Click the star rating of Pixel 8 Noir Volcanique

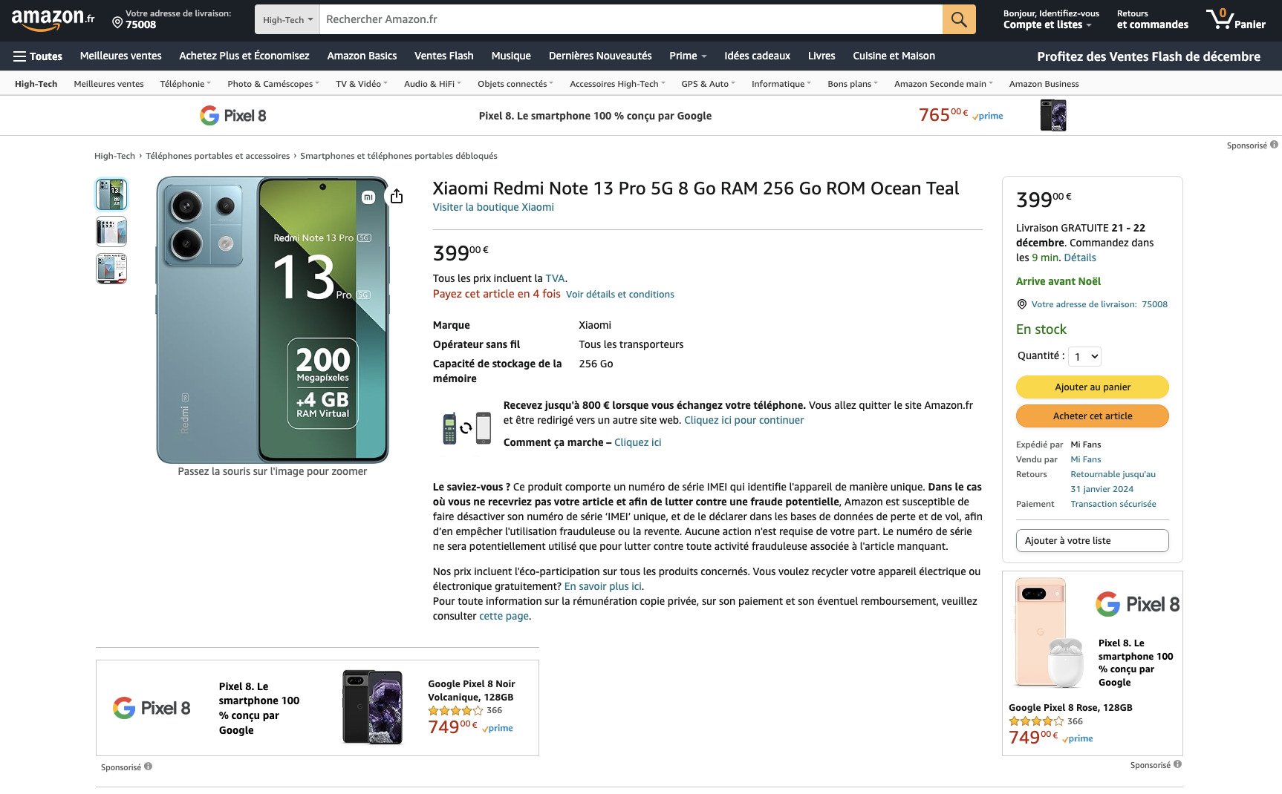[x=455, y=711]
